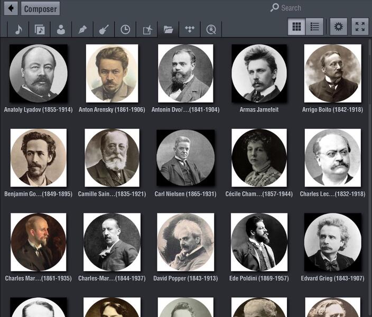Open the Tidal streaming icon tab
Image resolution: width=372 pixels, height=317 pixels.
tap(190, 29)
